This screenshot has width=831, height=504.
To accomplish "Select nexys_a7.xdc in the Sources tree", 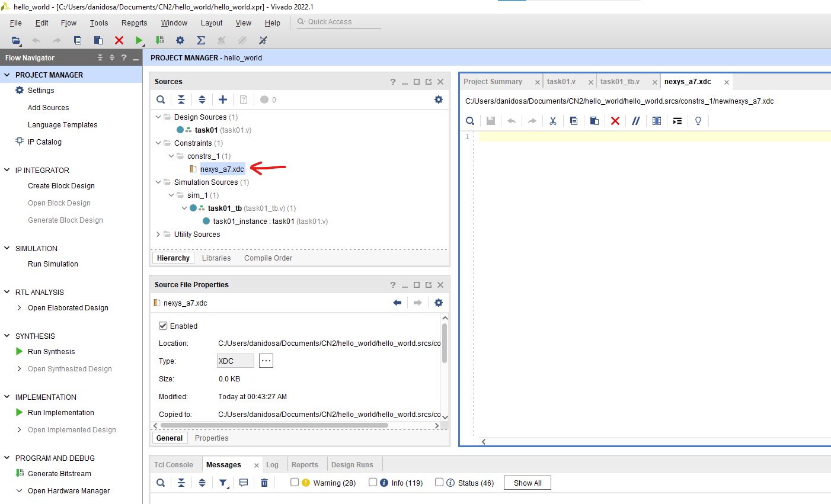I will (222, 169).
